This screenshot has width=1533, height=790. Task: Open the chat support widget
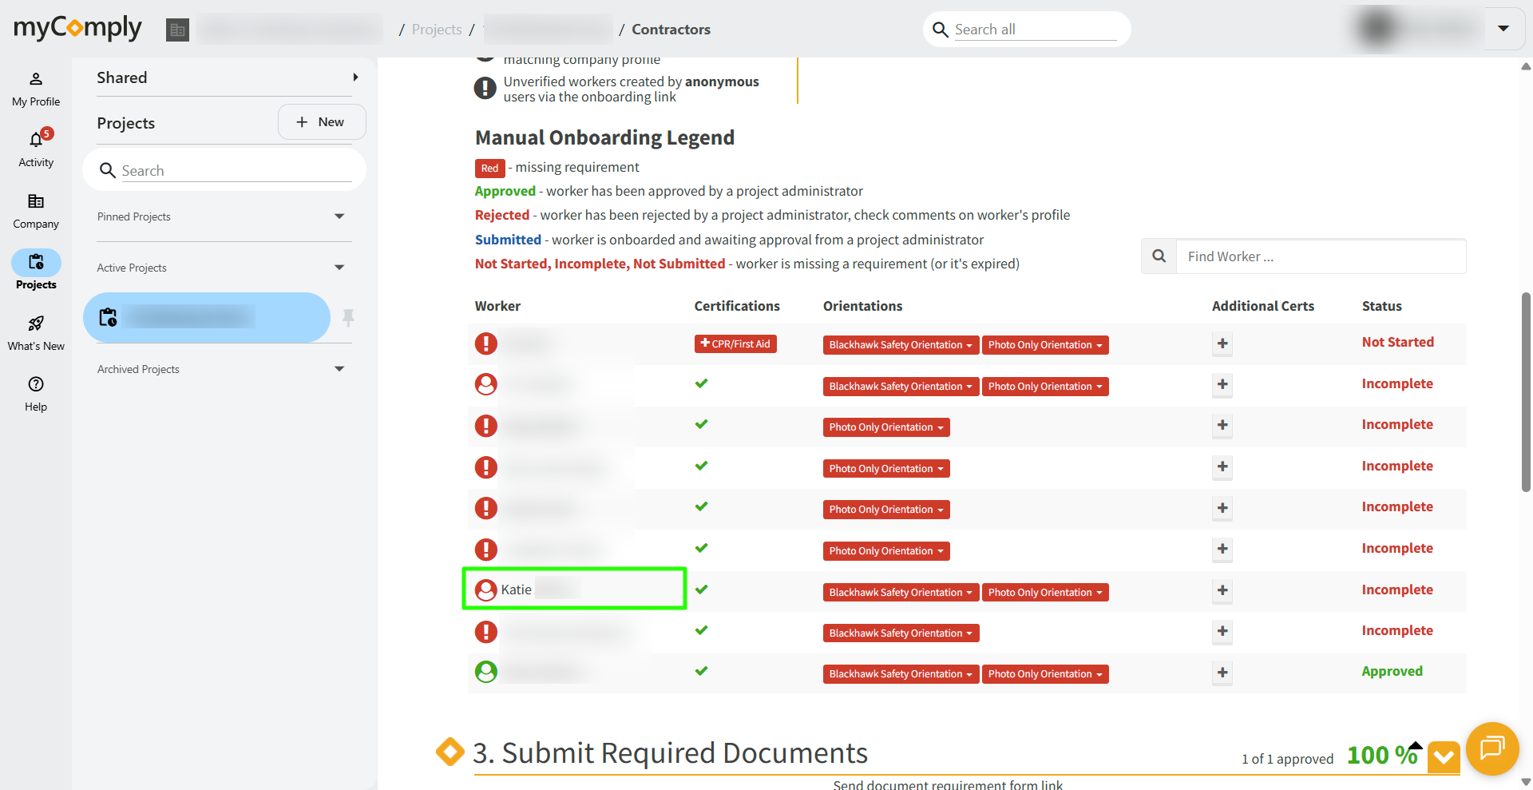pos(1491,748)
